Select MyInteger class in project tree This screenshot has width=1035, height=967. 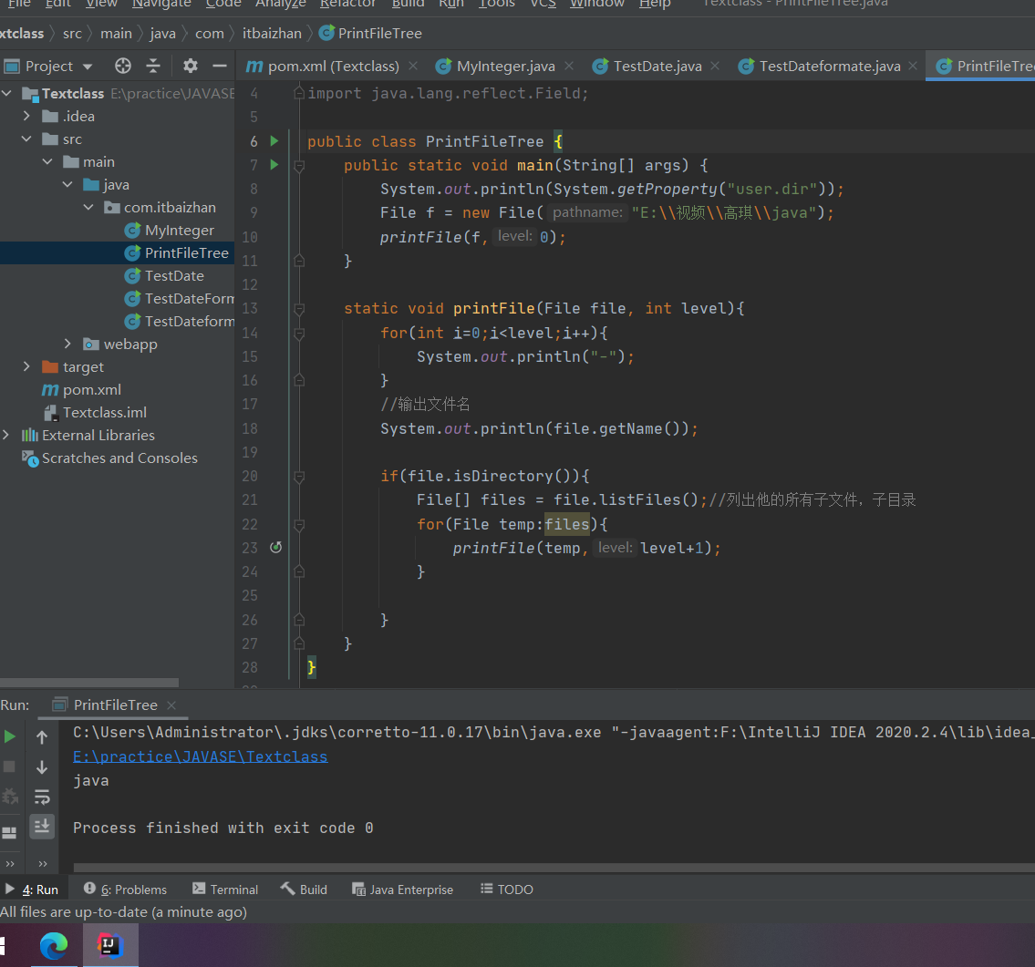[179, 231]
